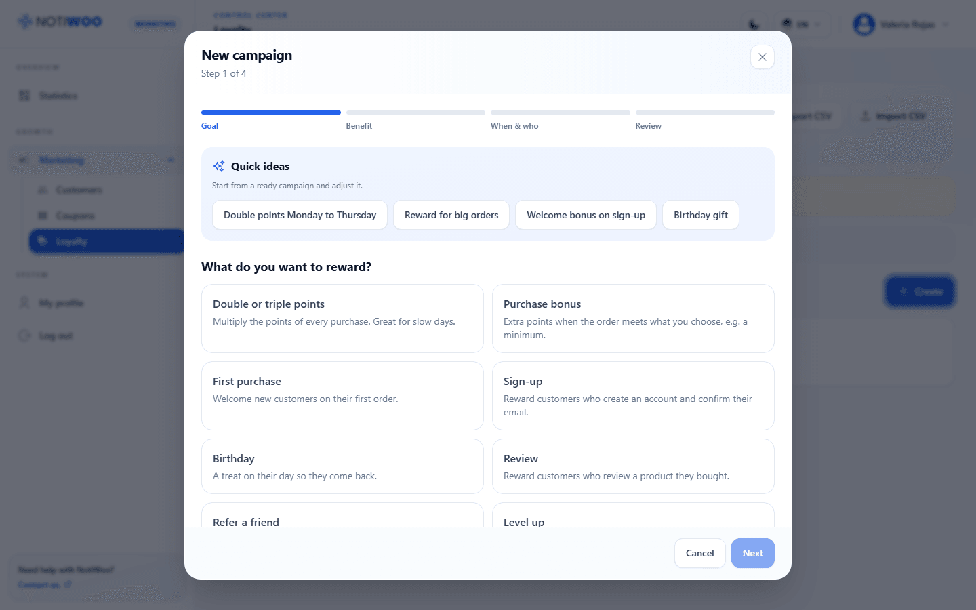The image size is (976, 610).
Task: Choose the Birthday treat goal card
Action: [x=342, y=466]
